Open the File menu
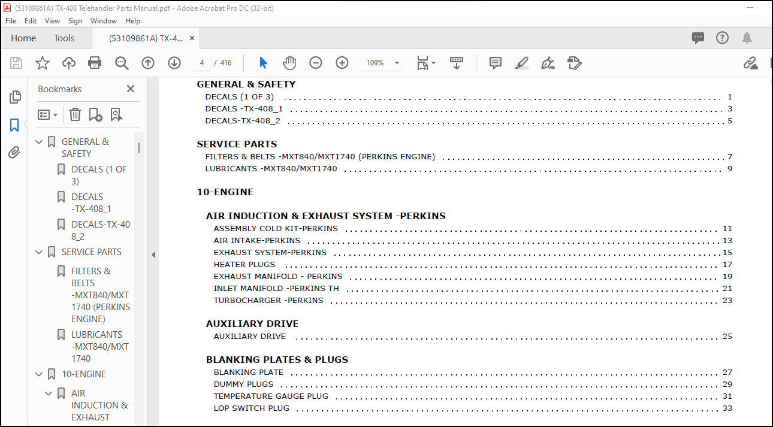The image size is (773, 427). (x=11, y=20)
